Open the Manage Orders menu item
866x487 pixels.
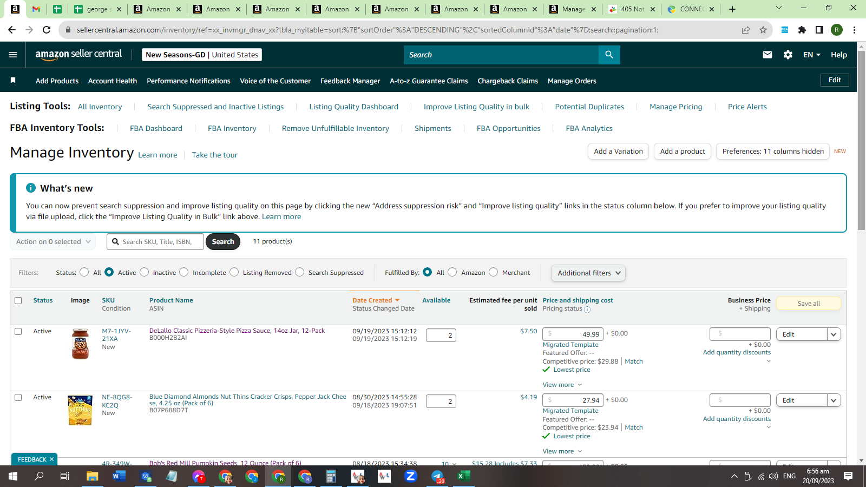point(572,81)
